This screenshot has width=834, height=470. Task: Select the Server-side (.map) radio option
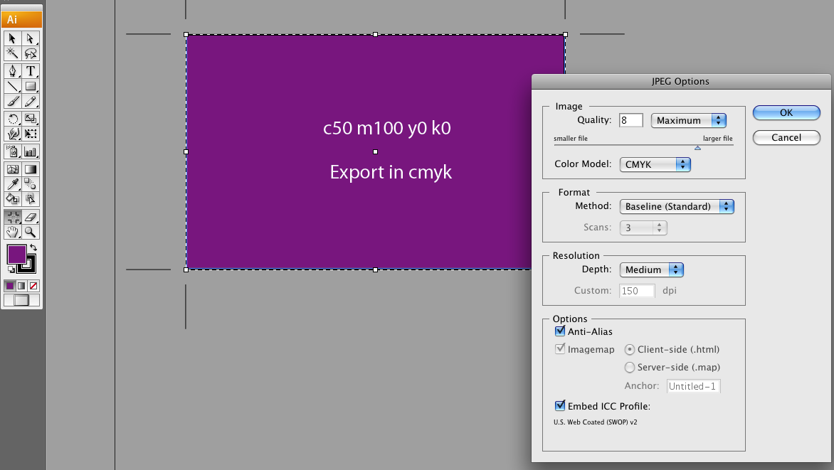point(630,368)
